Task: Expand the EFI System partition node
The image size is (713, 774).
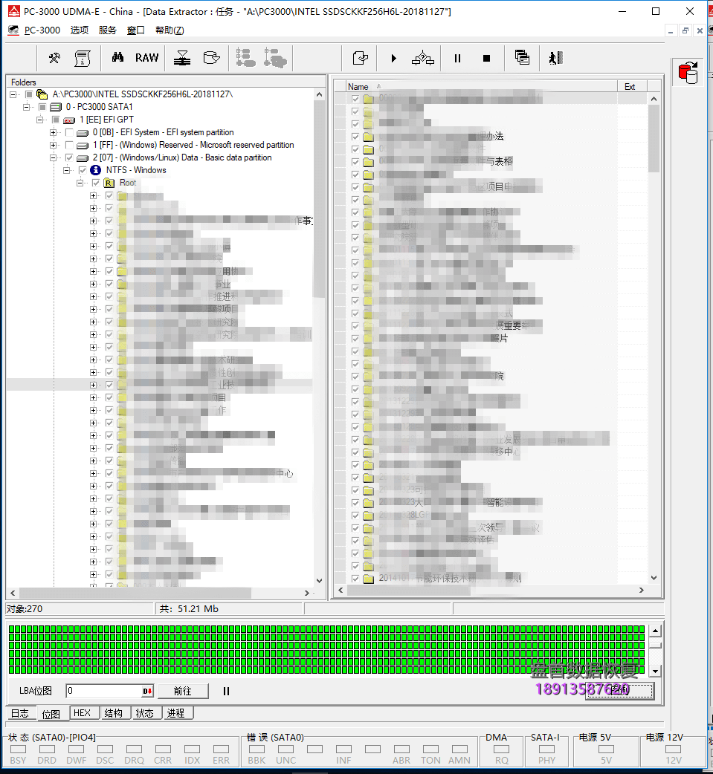Action: [54, 132]
